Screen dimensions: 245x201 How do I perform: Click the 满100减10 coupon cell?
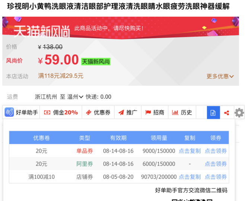(42, 177)
